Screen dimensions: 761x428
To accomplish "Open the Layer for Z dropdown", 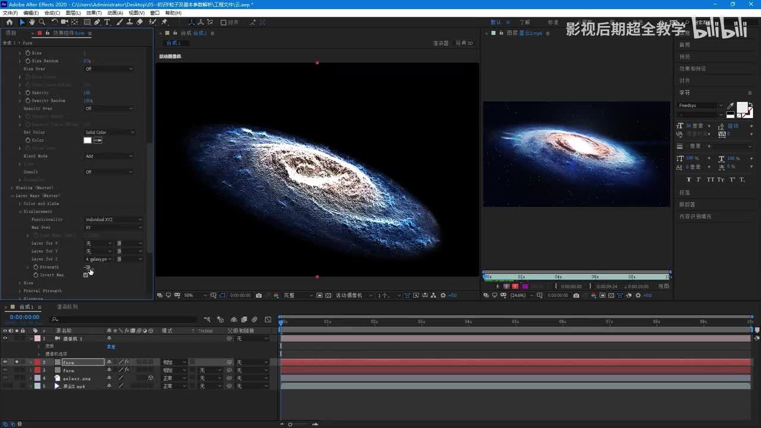I will [x=98, y=259].
